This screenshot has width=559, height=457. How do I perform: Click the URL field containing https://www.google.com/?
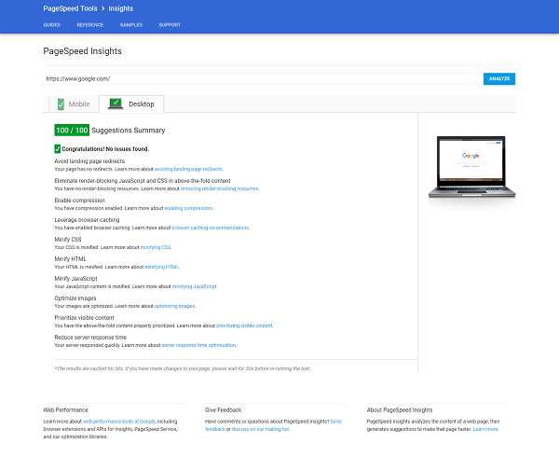260,79
